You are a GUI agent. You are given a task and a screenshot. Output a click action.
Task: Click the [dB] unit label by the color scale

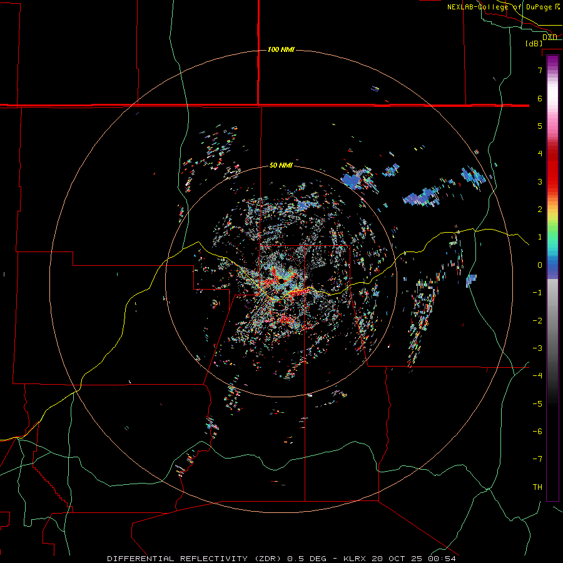534,43
